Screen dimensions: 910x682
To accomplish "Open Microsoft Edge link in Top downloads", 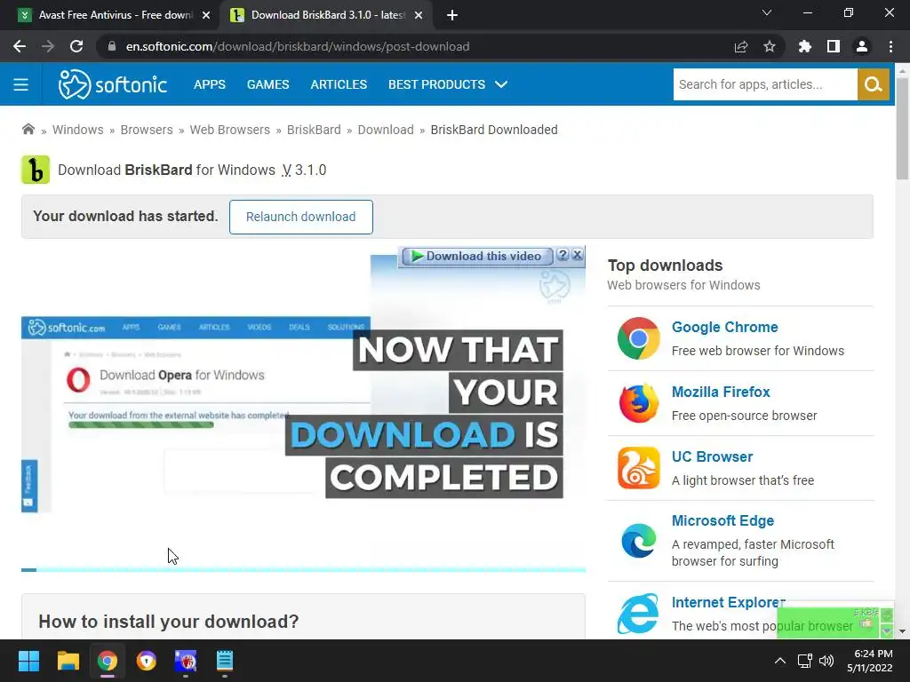I will [722, 520].
